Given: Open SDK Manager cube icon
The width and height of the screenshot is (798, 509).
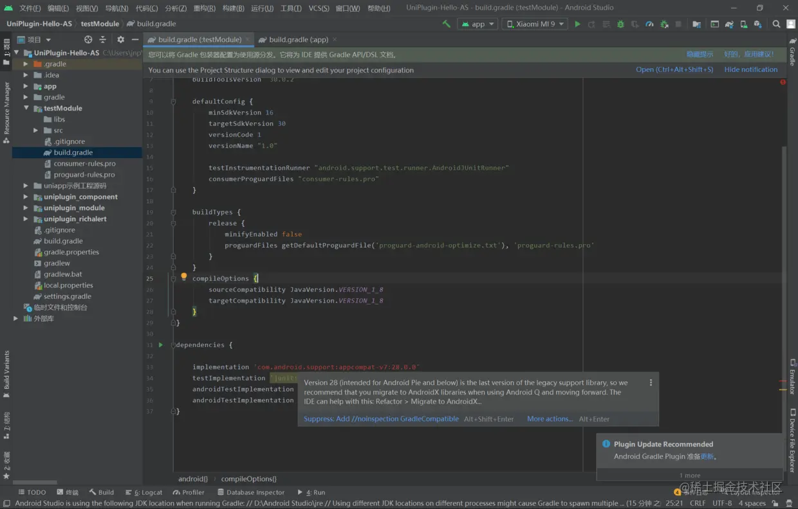Looking at the screenshot, I should click(x=757, y=24).
